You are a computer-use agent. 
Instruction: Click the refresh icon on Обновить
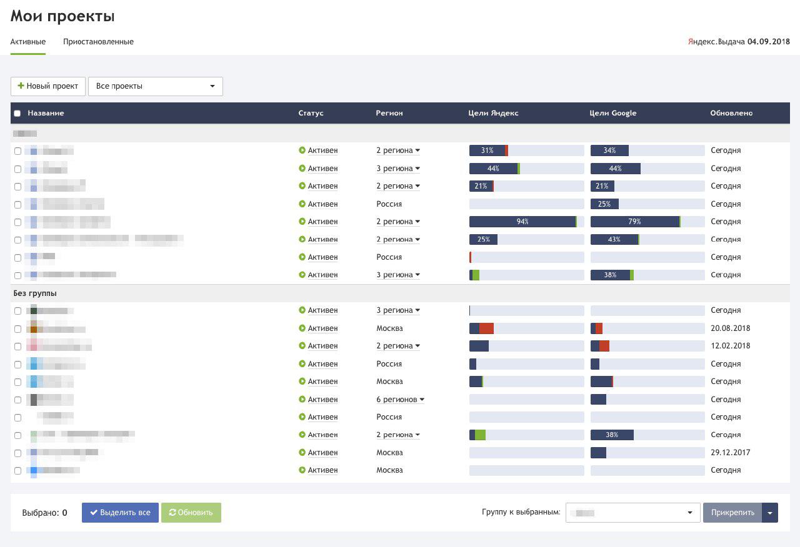tap(172, 513)
